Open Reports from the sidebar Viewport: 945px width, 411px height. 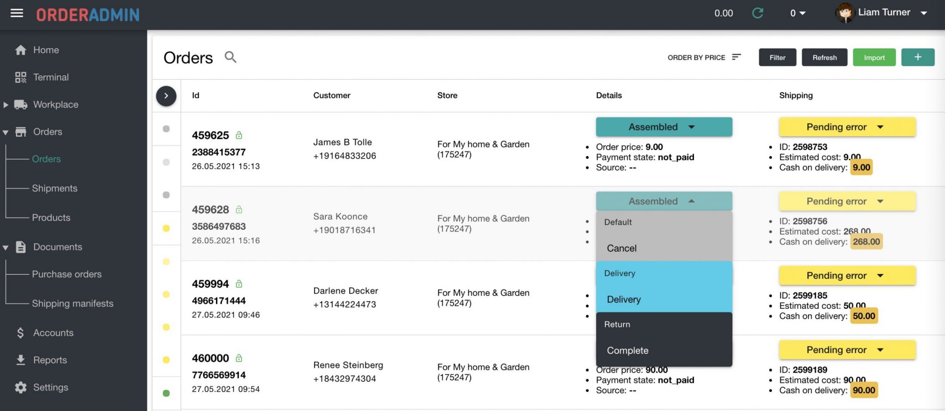coord(50,360)
